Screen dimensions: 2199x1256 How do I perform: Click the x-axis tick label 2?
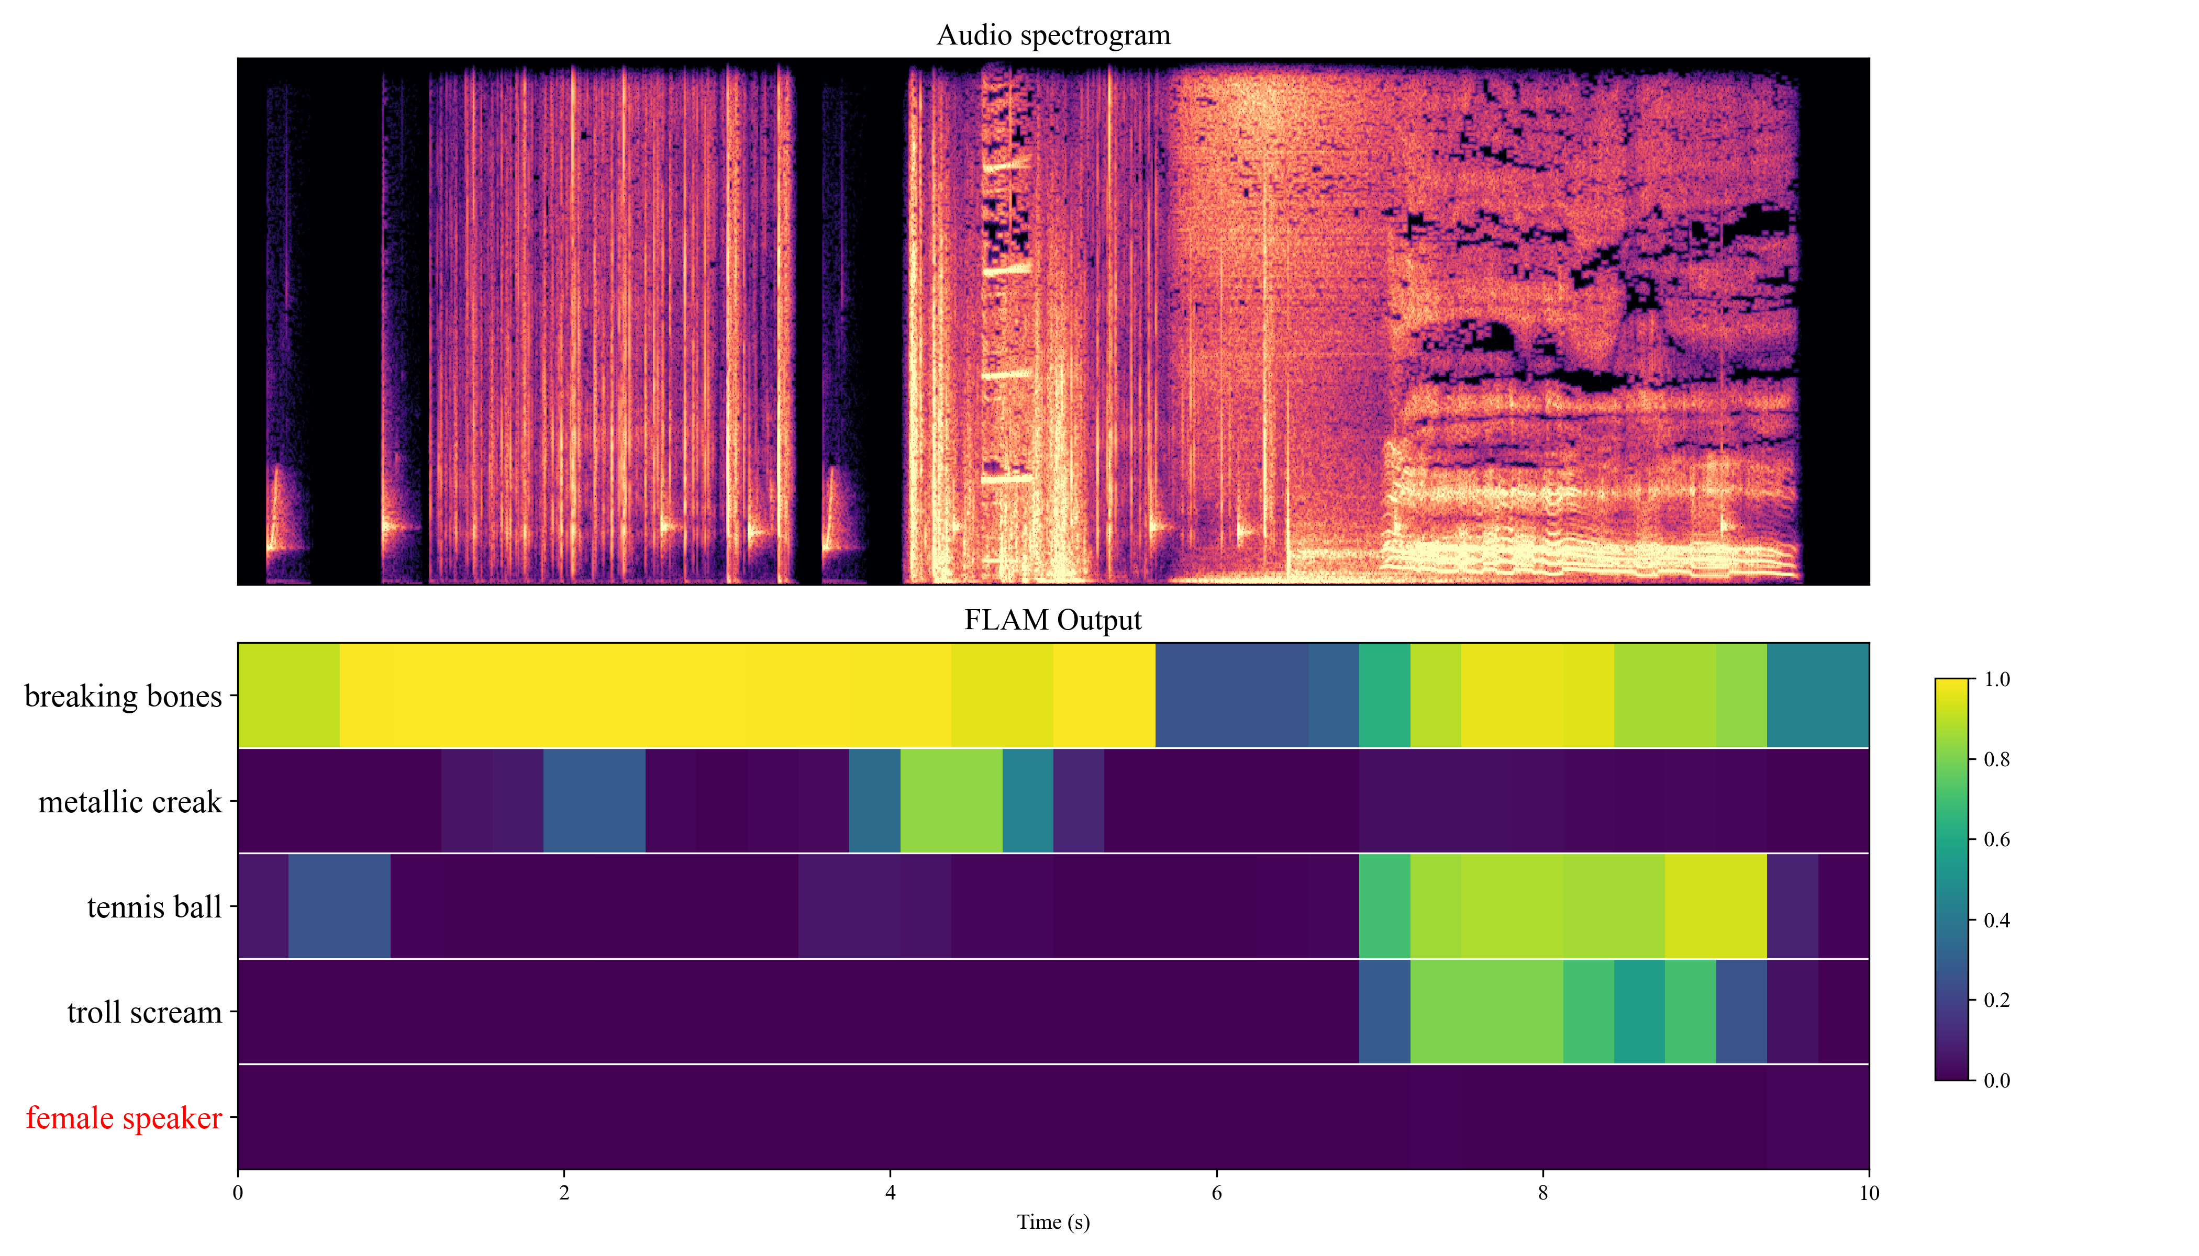pyautogui.click(x=564, y=1194)
